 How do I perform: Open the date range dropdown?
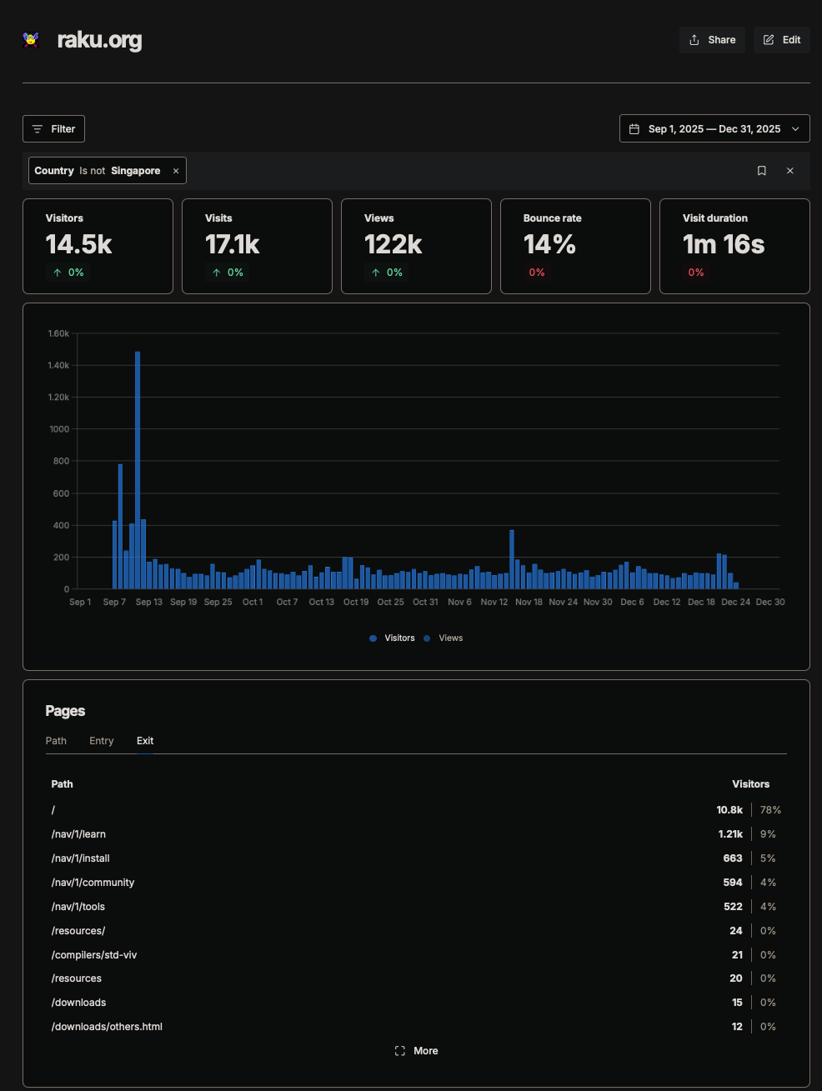pos(714,129)
